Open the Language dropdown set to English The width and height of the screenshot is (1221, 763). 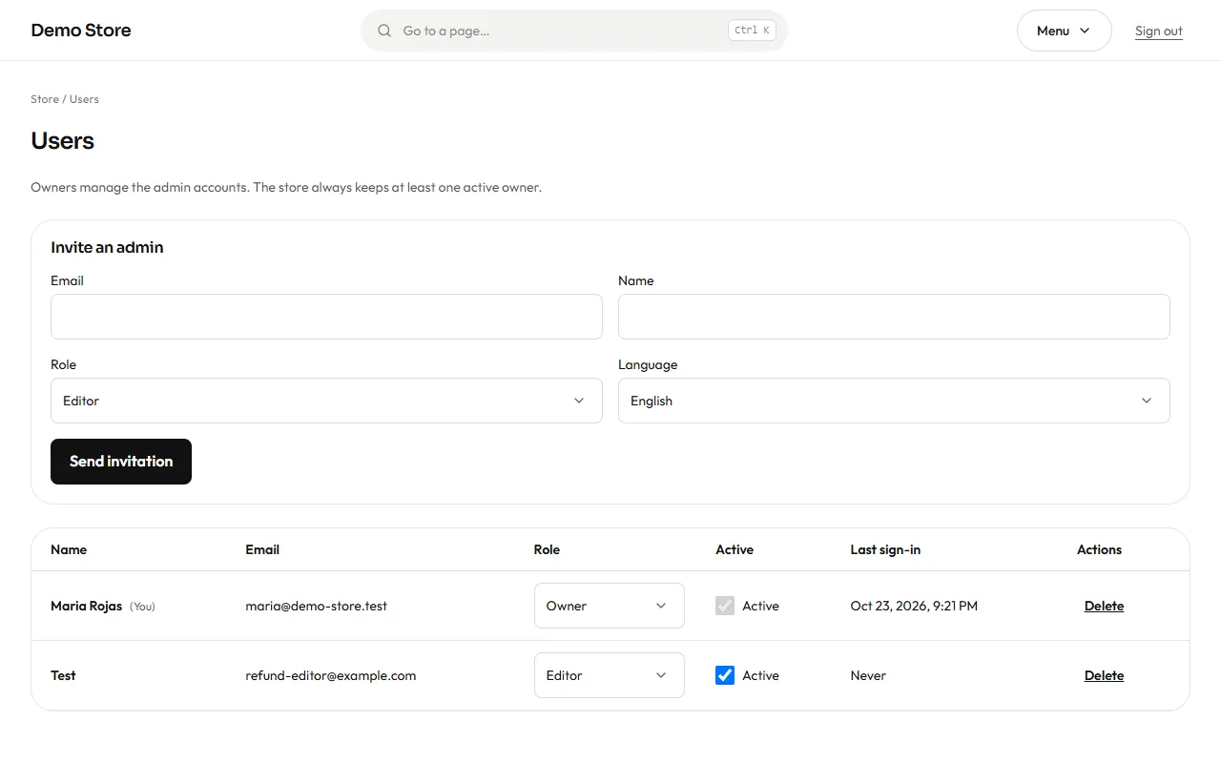pyautogui.click(x=894, y=401)
